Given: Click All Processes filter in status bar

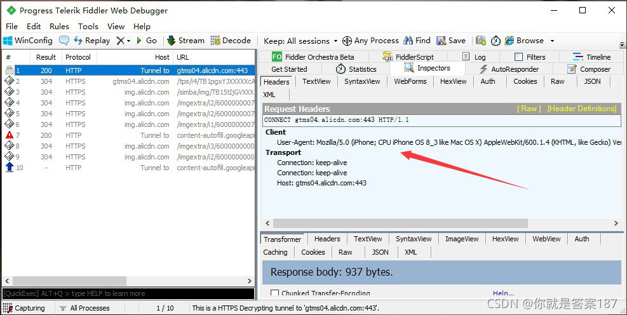Looking at the screenshot, I should (84, 308).
